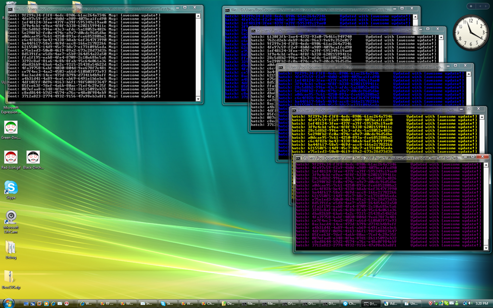Viewport: 493px width, 308px height.
Task: Click scroll down arrow in purple console
Action: point(485,247)
